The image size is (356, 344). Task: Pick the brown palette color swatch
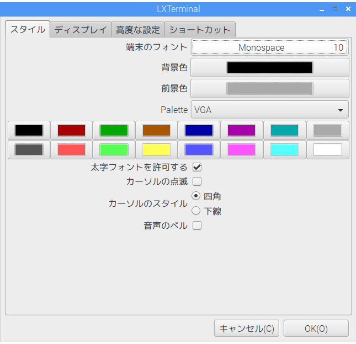coord(156,131)
